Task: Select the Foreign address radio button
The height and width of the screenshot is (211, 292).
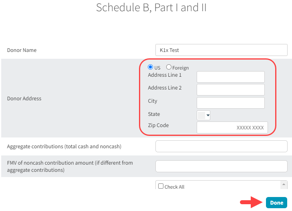Action: coord(169,68)
